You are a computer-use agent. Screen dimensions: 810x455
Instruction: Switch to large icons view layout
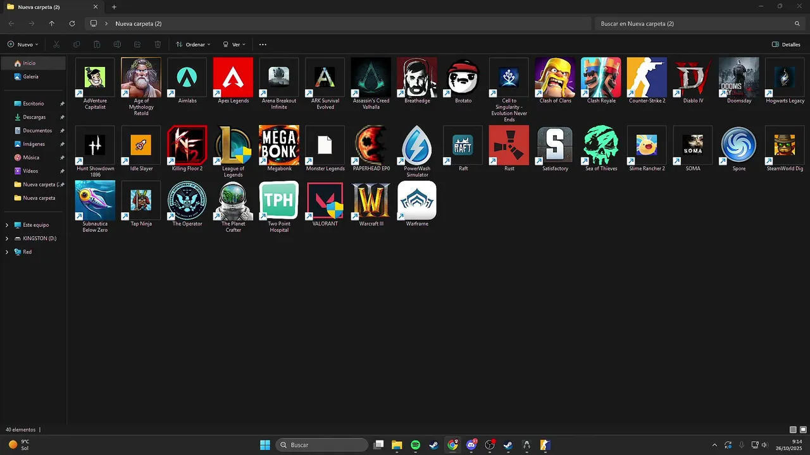(x=802, y=430)
